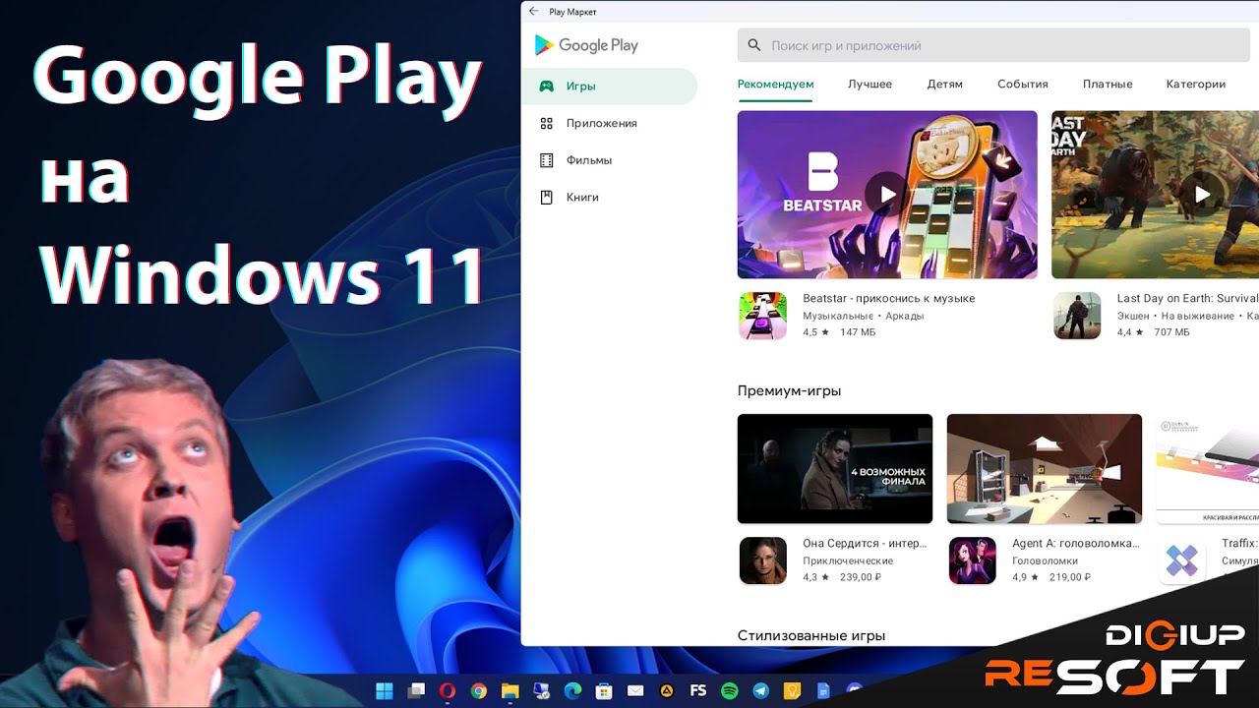Click the '707 МБ' size text
Screen dimensions: 1259x708
pos(1171,332)
